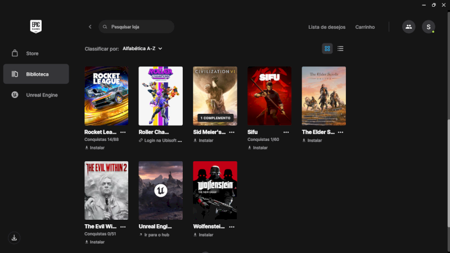Open the Sifu cover thumbnail
450x253 pixels.
click(x=269, y=96)
